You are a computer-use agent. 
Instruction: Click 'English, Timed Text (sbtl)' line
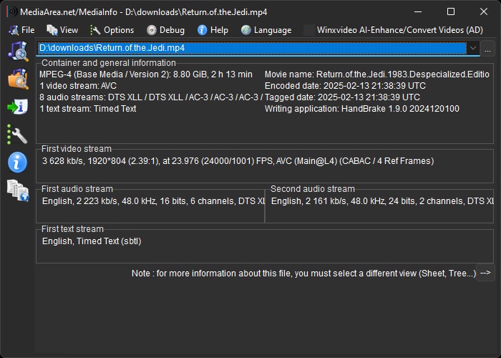(x=92, y=241)
